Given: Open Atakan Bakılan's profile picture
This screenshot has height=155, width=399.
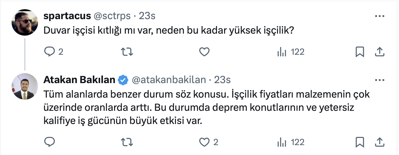Looking at the screenshot, I should pyautogui.click(x=25, y=86).
